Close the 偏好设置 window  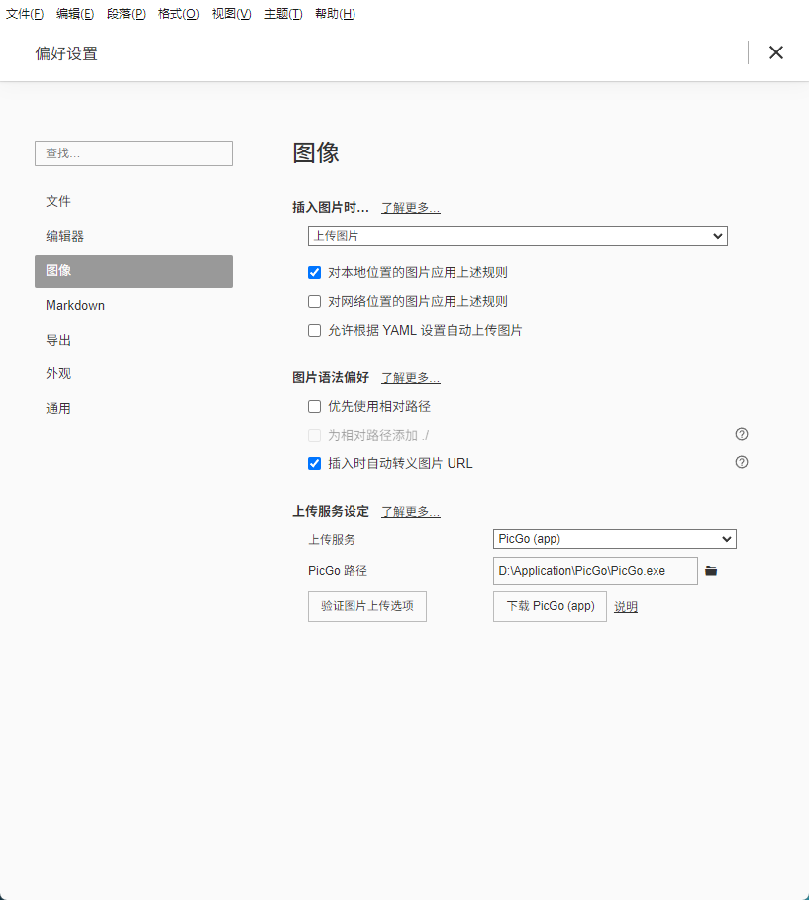coord(776,52)
